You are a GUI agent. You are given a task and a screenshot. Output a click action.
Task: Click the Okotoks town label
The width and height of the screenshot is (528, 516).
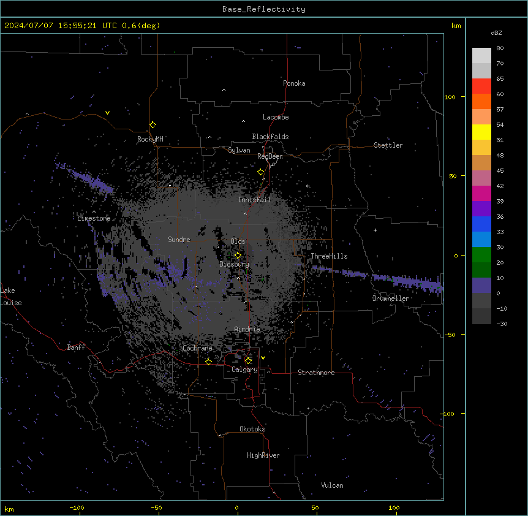coord(252,429)
